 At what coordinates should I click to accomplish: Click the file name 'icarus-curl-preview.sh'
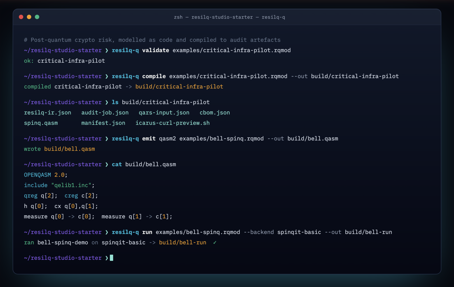point(173,123)
